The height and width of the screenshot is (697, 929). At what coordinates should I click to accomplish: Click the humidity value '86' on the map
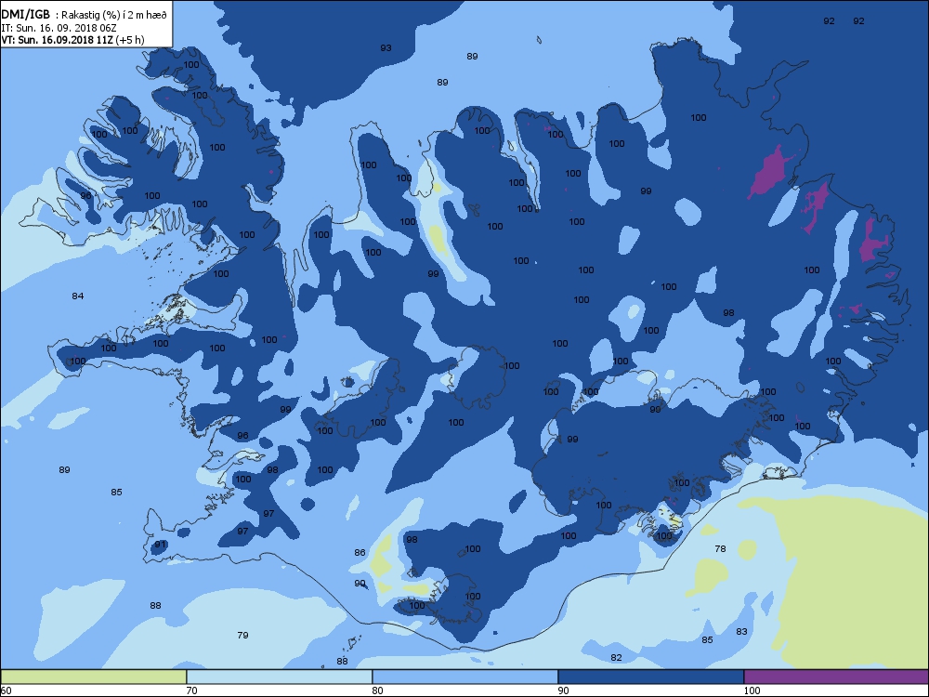click(x=360, y=552)
